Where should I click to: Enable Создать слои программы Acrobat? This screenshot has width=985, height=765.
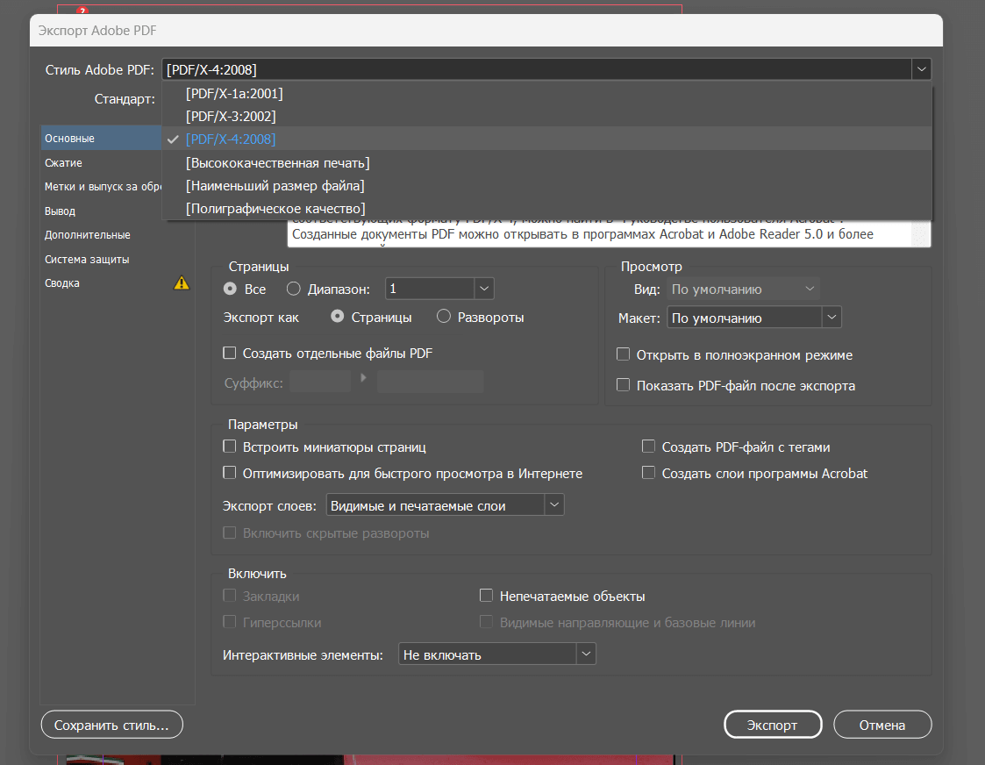click(x=648, y=473)
